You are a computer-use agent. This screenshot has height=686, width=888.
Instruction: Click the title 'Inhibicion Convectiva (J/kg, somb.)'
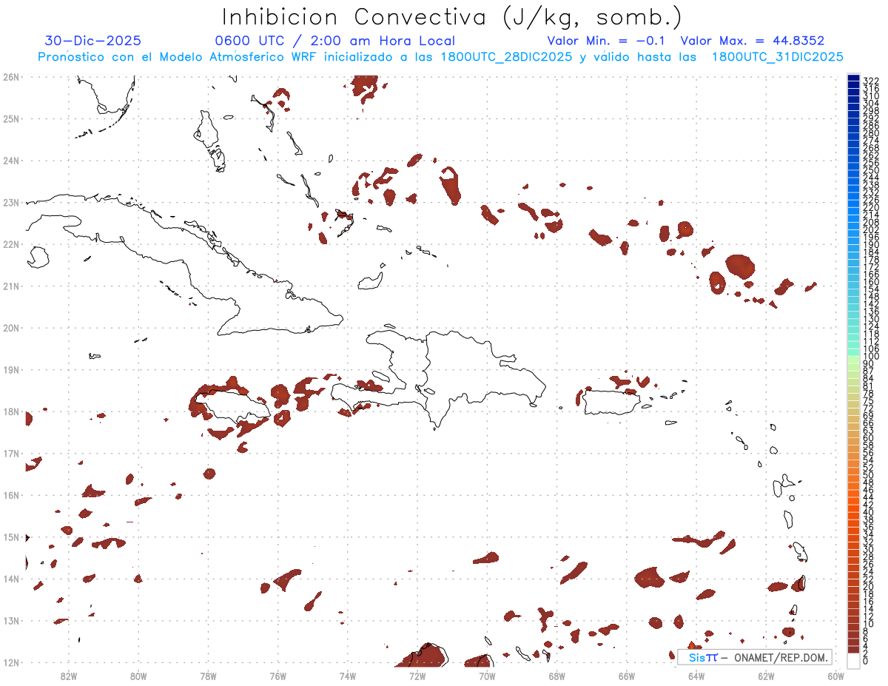[452, 17]
